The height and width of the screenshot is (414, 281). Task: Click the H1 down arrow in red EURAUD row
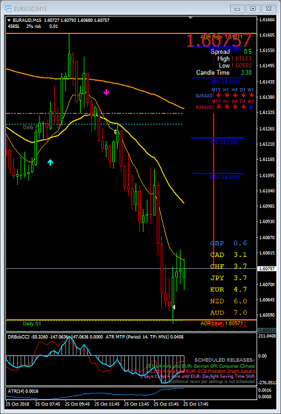[x=227, y=107]
